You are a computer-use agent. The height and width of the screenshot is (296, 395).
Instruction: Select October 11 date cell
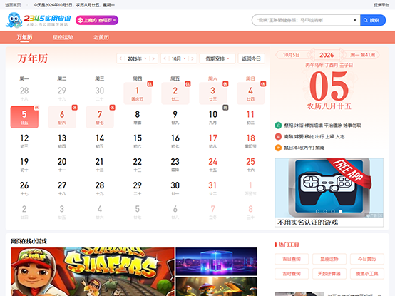pyautogui.click(x=250, y=117)
